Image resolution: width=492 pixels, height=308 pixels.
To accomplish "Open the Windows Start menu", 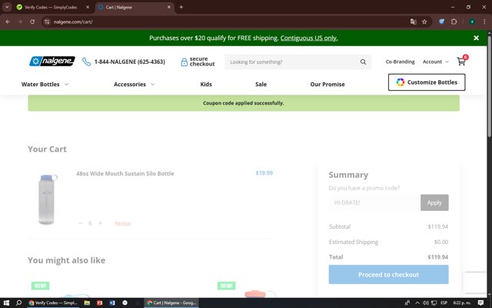I will click(x=6, y=303).
